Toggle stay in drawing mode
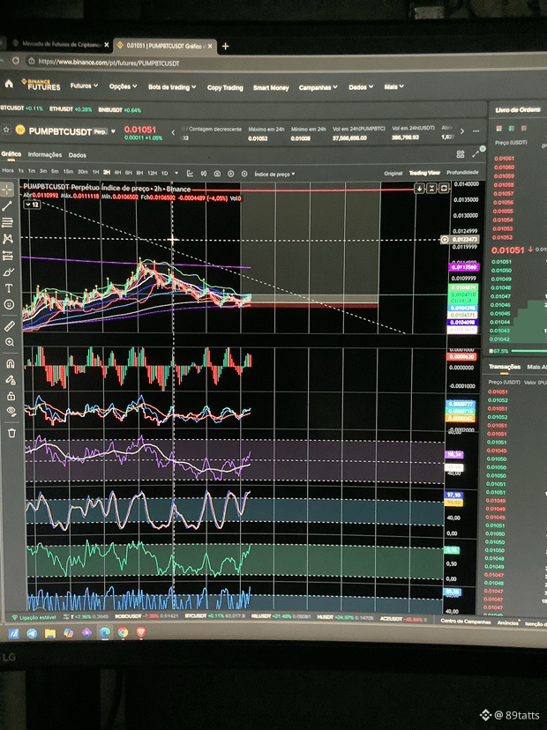The image size is (547, 730). pos(11,380)
